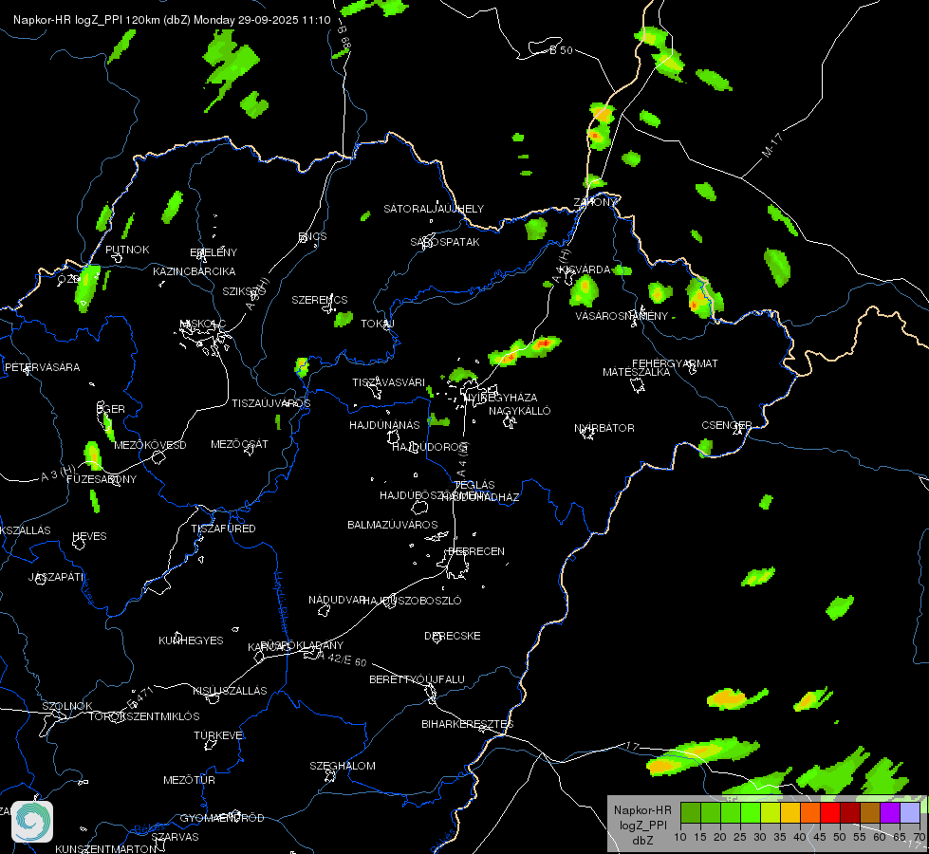The height and width of the screenshot is (854, 929).
Task: Click the FEHÉRGYARMAT label
Action: point(675,363)
